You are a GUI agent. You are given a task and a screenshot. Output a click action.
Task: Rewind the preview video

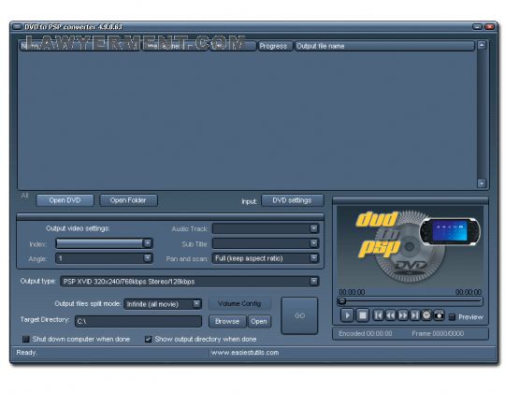[x=390, y=315]
